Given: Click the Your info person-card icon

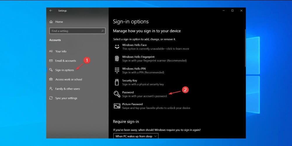Looking at the screenshot, I should pos(51,51).
